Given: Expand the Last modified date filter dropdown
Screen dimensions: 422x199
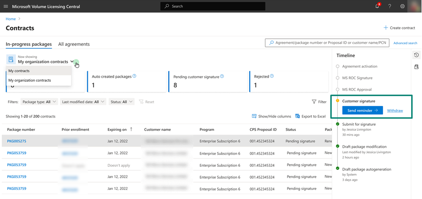Looking at the screenshot, I should pyautogui.click(x=83, y=102).
